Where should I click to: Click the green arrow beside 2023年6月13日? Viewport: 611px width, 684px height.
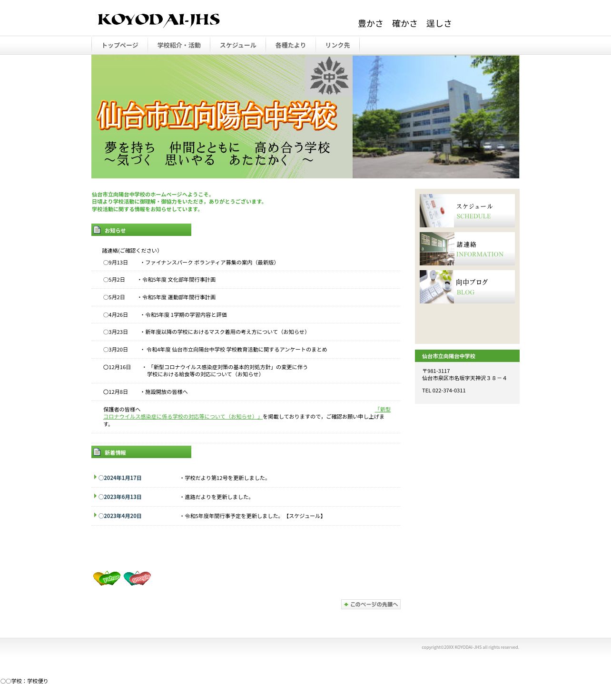point(95,496)
